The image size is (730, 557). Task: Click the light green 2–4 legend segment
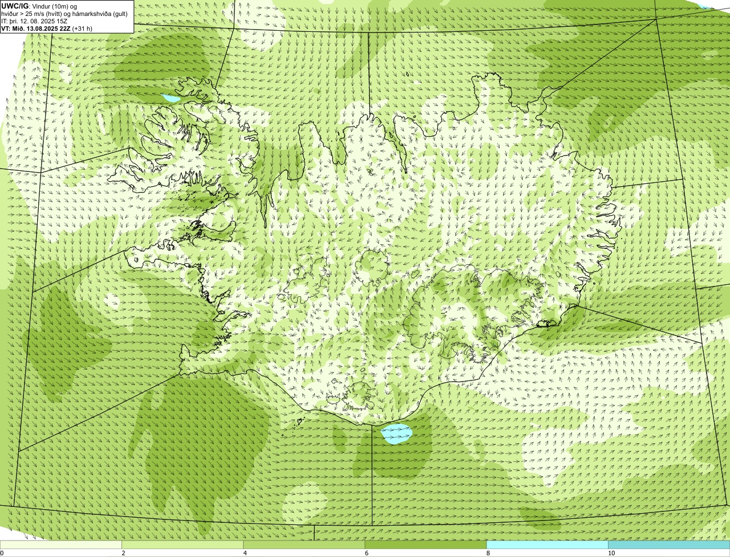(x=182, y=545)
